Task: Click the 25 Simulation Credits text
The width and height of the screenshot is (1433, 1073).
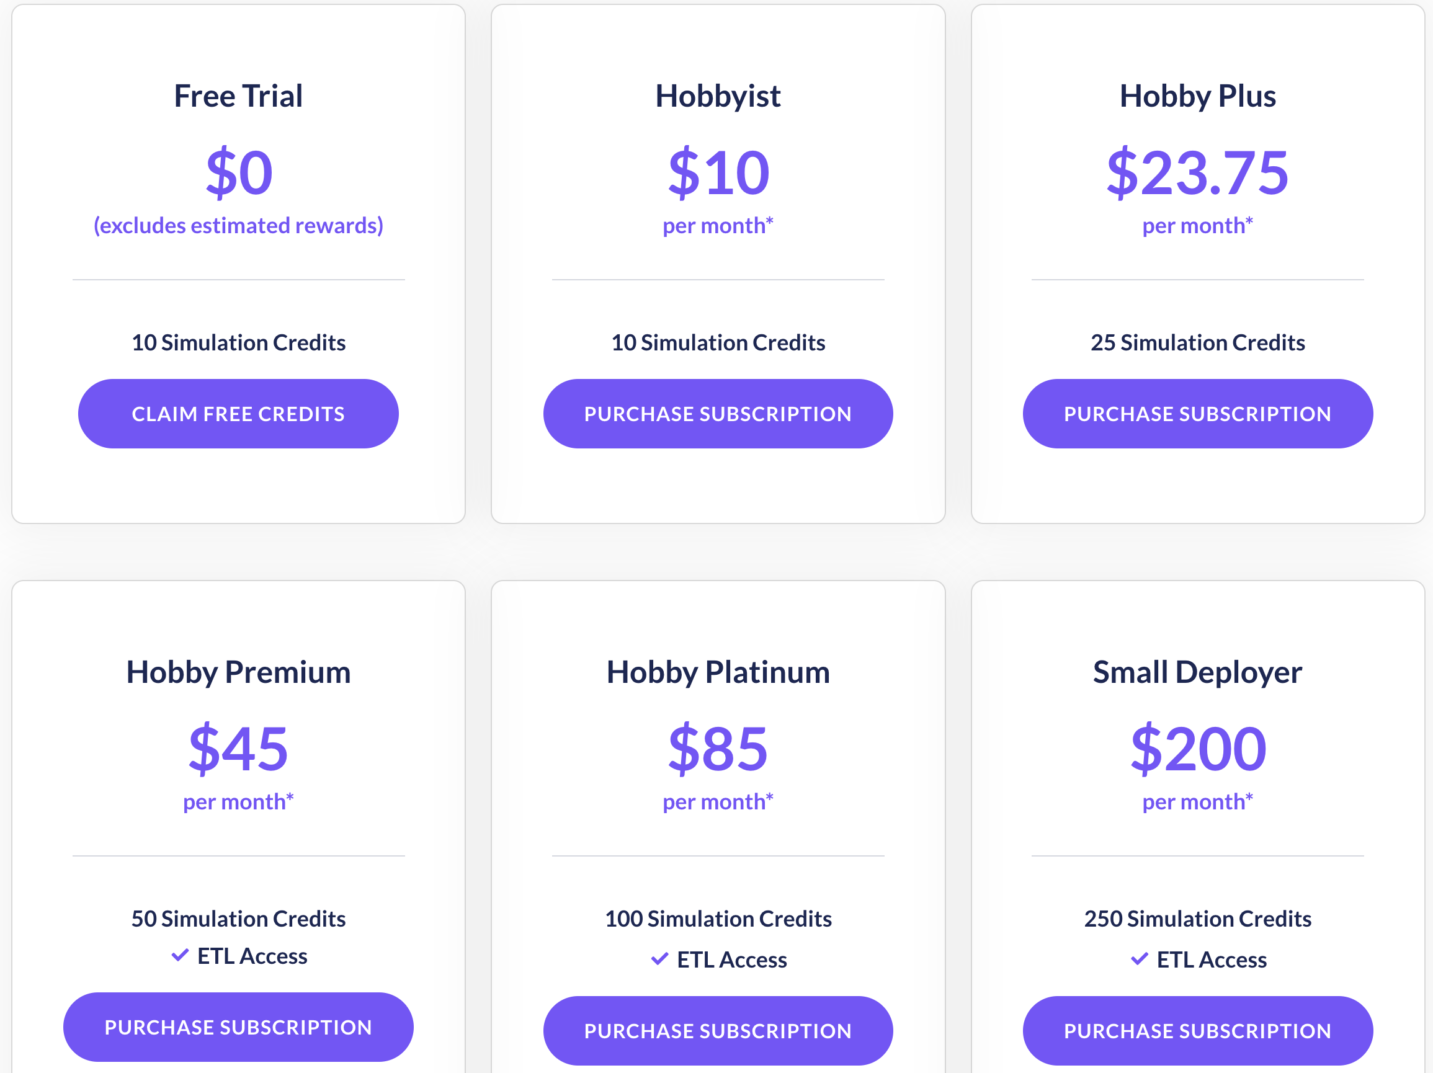Action: point(1197,342)
